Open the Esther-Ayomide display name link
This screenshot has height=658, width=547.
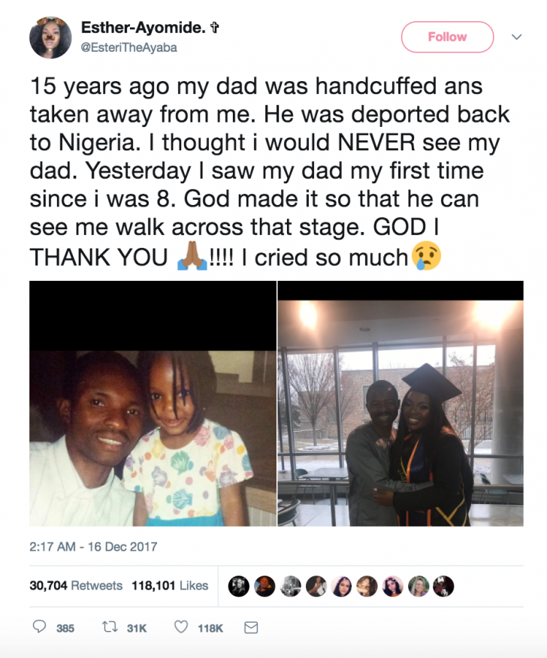tap(146, 28)
